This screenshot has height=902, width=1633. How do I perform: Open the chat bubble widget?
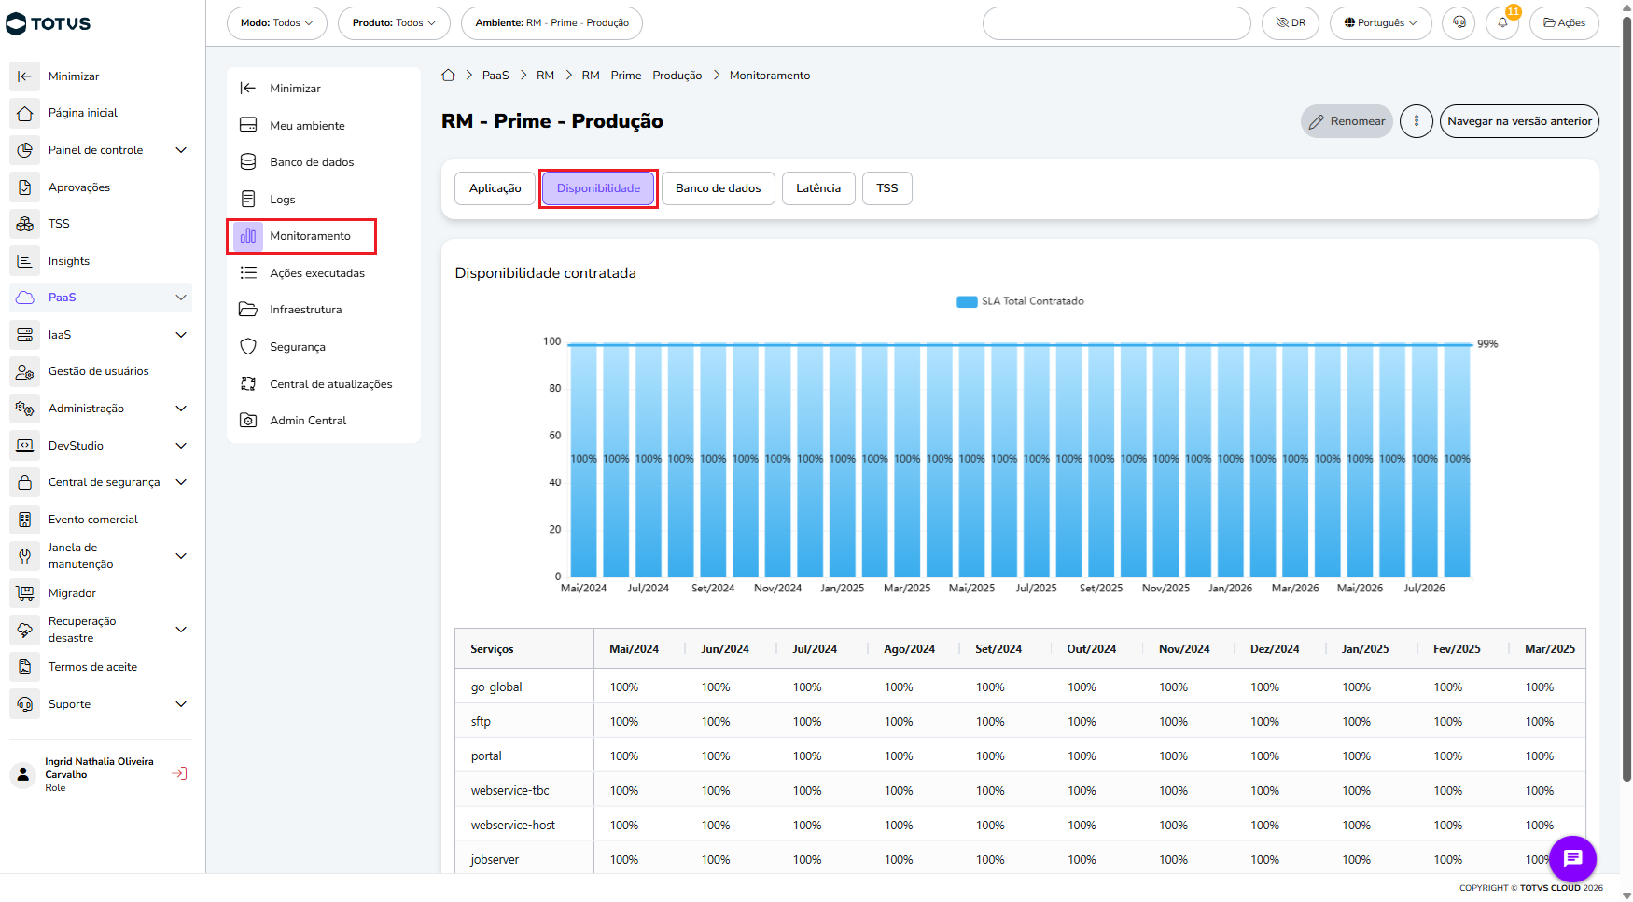(1572, 858)
